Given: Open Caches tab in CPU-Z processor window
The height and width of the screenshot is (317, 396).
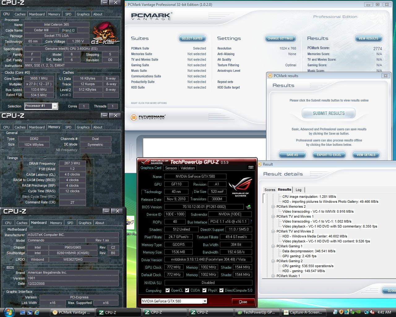Looking at the screenshot, I should point(20,14).
